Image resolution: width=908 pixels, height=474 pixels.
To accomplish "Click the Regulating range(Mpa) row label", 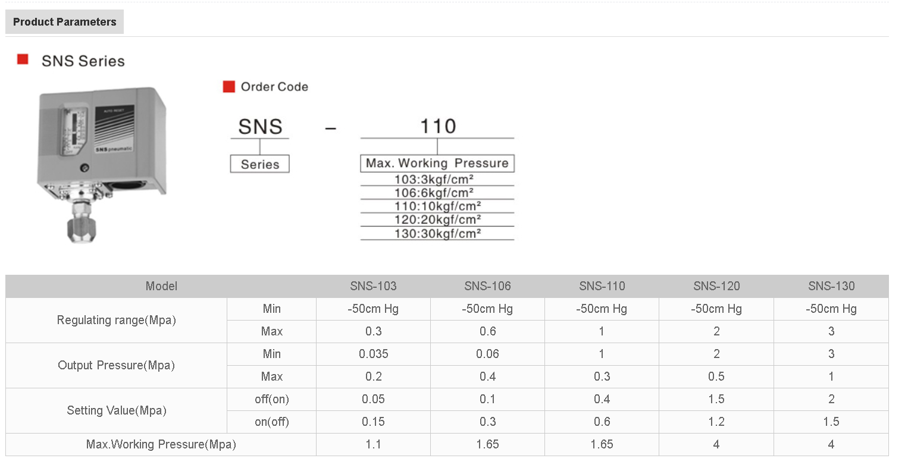I will pyautogui.click(x=117, y=320).
